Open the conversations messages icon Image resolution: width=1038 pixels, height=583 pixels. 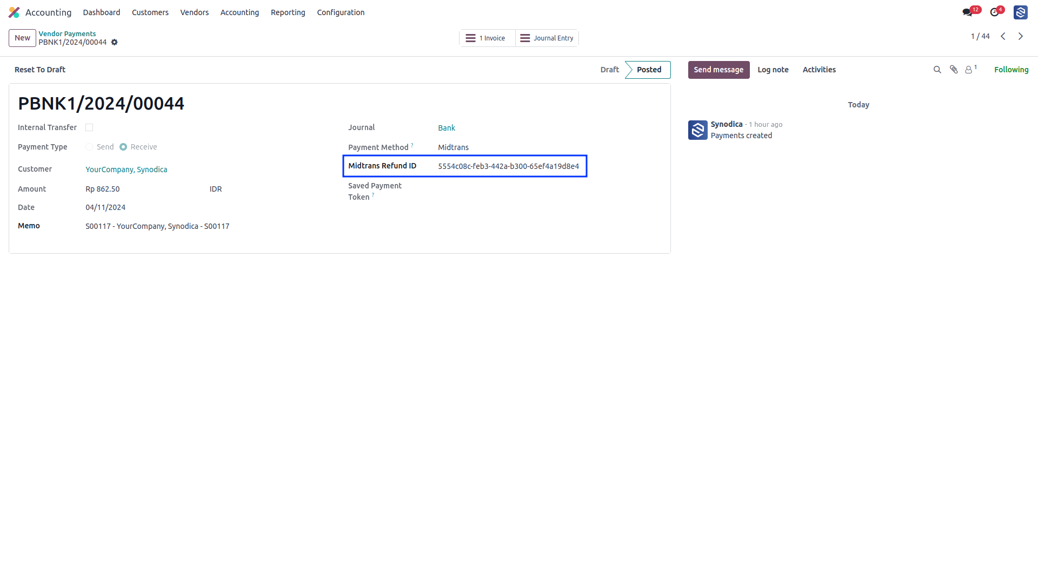pos(967,12)
